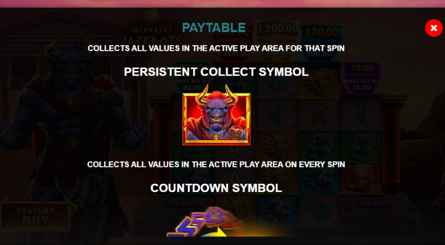Click the PAYTABLE heading
Screen dimensions: 445x245
(x=214, y=27)
